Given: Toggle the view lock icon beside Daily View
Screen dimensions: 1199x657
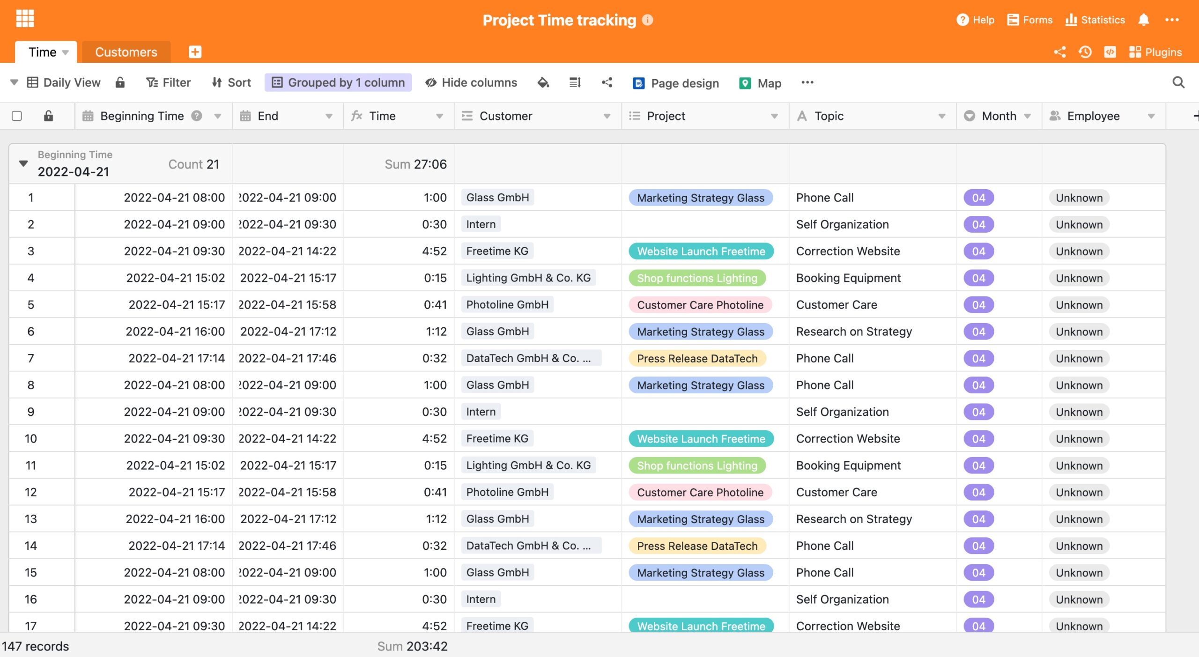Looking at the screenshot, I should [x=120, y=82].
